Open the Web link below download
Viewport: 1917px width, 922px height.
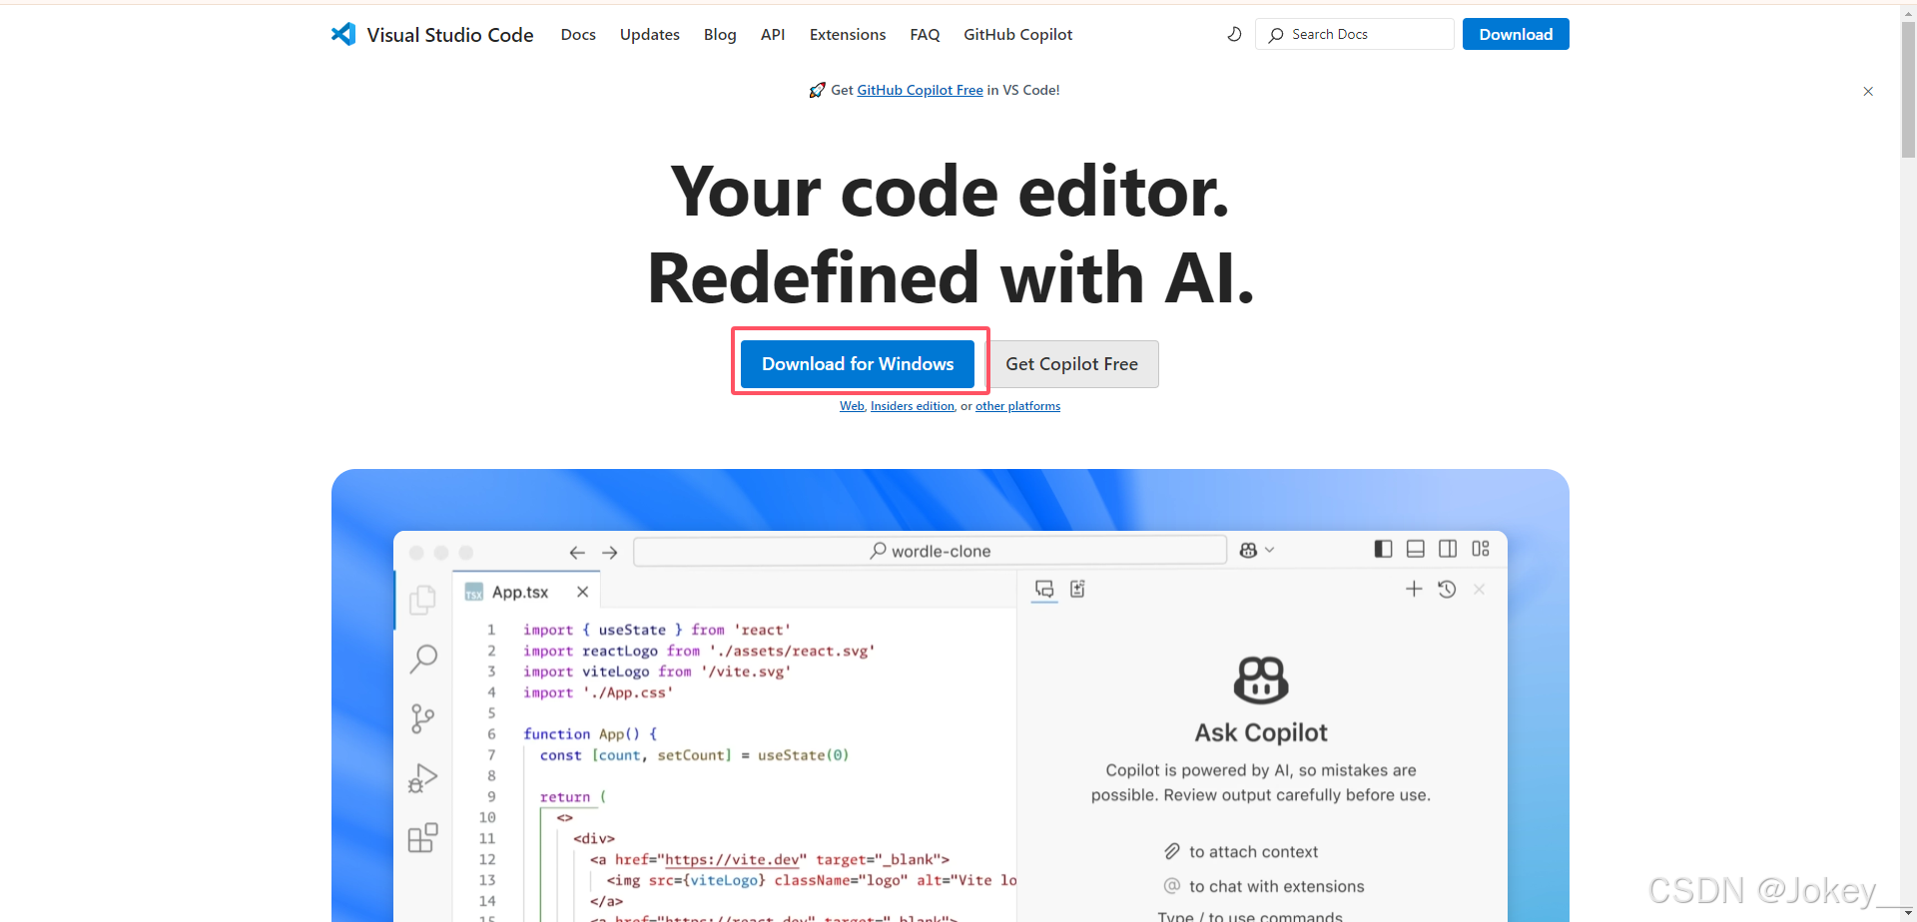click(852, 406)
